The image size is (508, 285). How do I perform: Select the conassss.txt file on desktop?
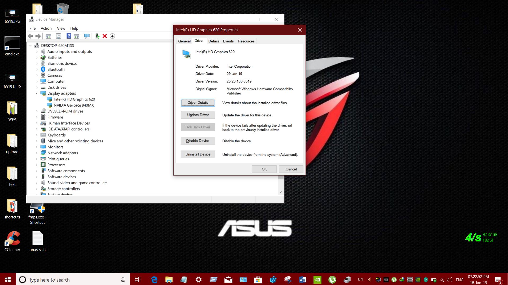click(x=37, y=241)
